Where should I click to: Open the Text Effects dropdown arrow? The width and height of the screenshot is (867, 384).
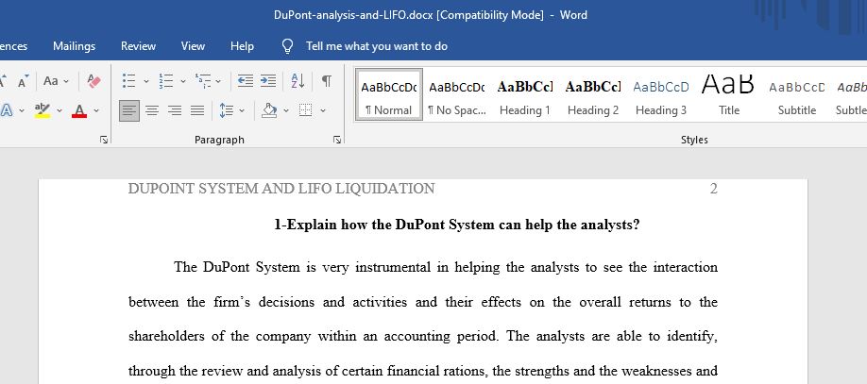click(x=22, y=110)
